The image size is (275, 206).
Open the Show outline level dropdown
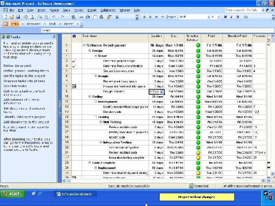pos(171,17)
